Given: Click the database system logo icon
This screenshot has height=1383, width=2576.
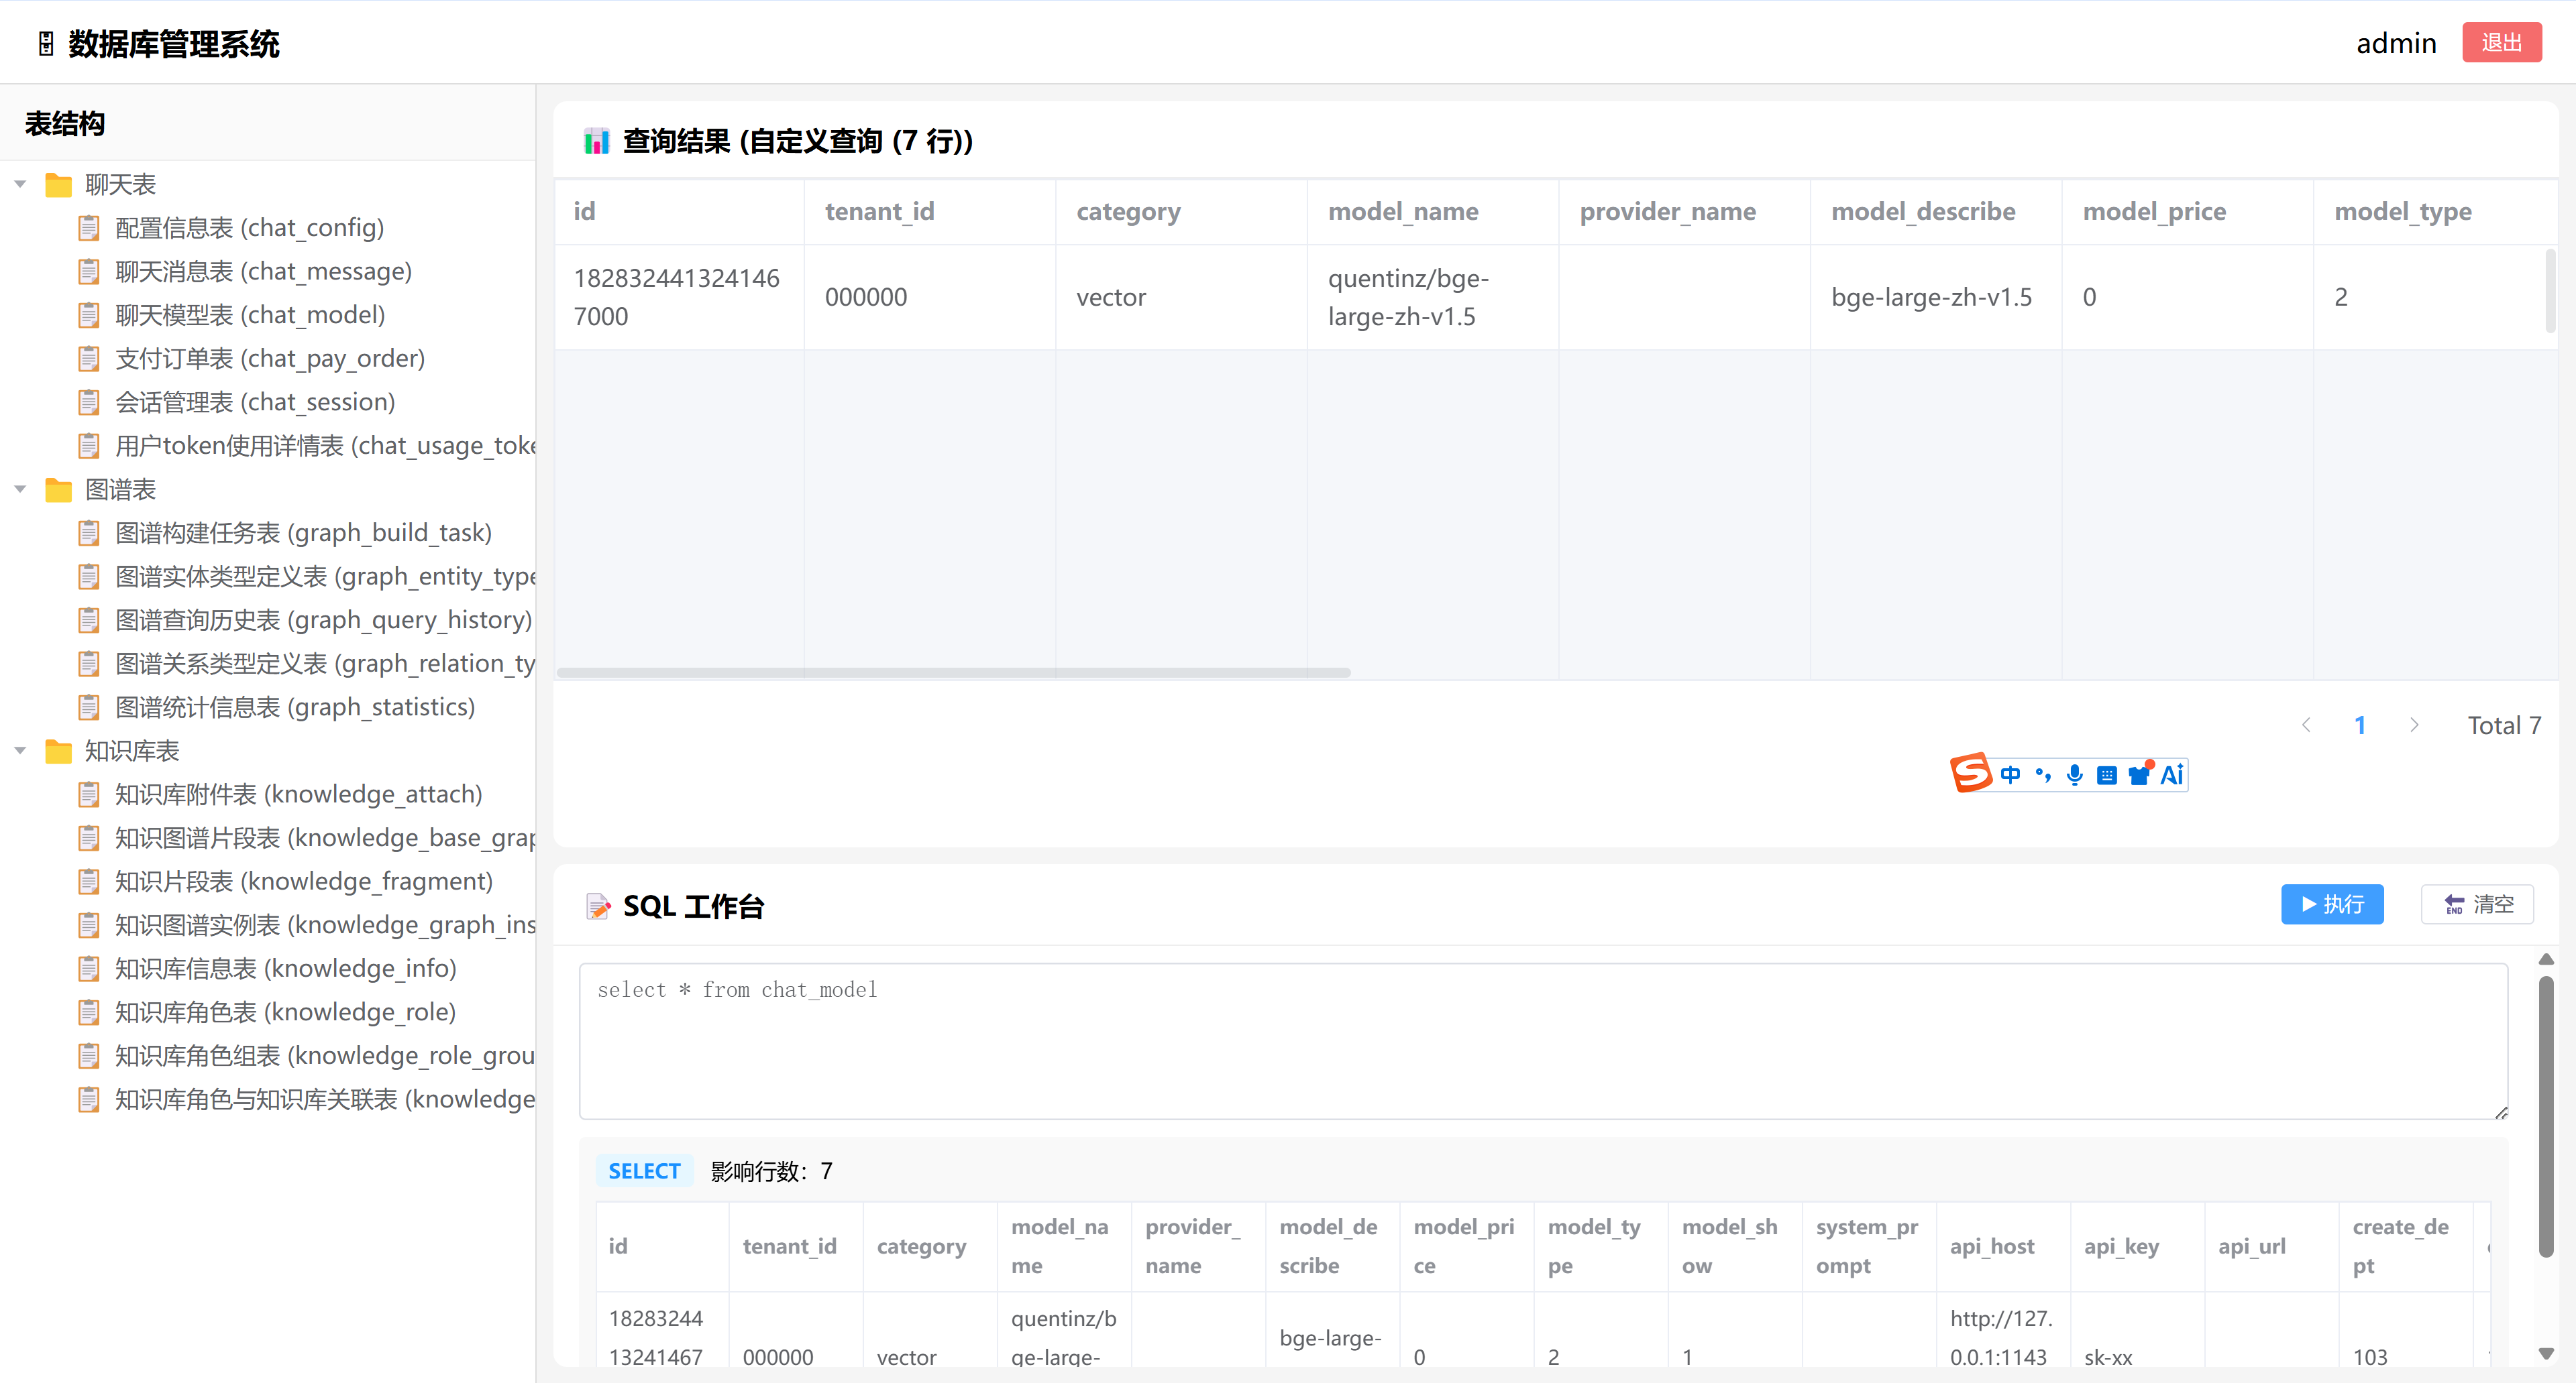Looking at the screenshot, I should (46, 44).
